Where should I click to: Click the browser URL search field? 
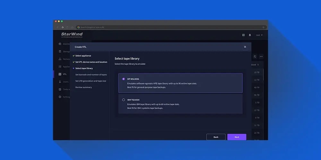click(171, 27)
